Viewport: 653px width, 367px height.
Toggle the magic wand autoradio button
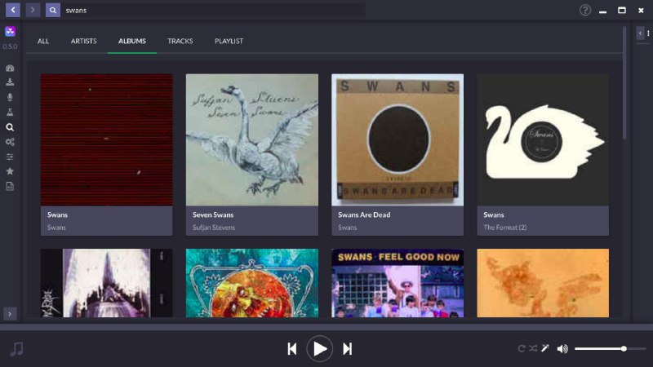point(544,348)
